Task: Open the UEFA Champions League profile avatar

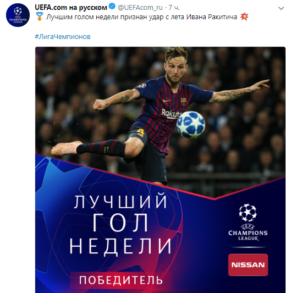Action: (18, 15)
